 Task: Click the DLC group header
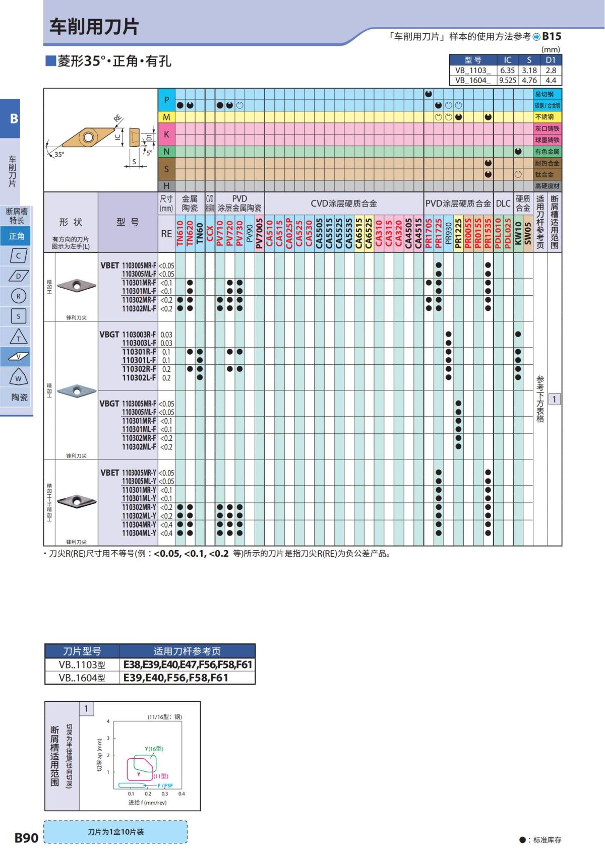(x=503, y=204)
